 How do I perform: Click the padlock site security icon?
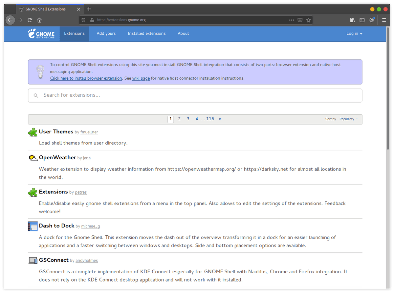pos(92,20)
